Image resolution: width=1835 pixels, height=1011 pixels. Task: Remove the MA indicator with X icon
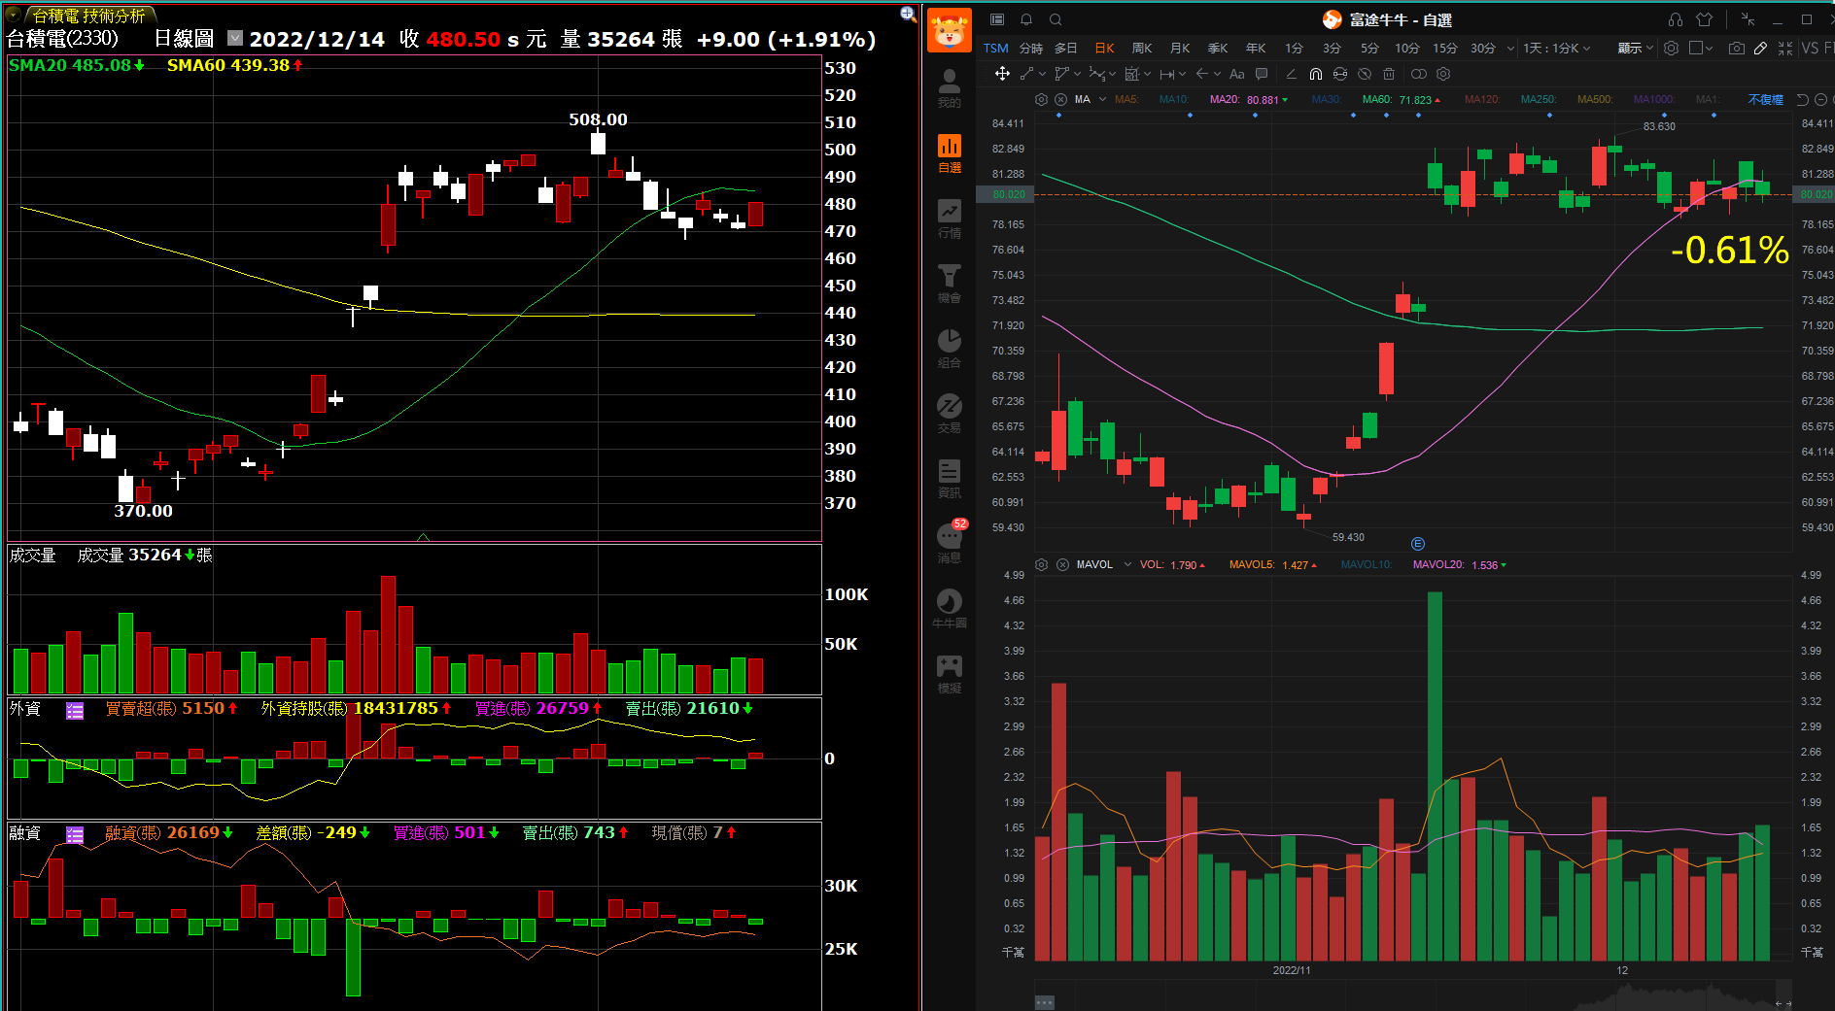(1061, 99)
